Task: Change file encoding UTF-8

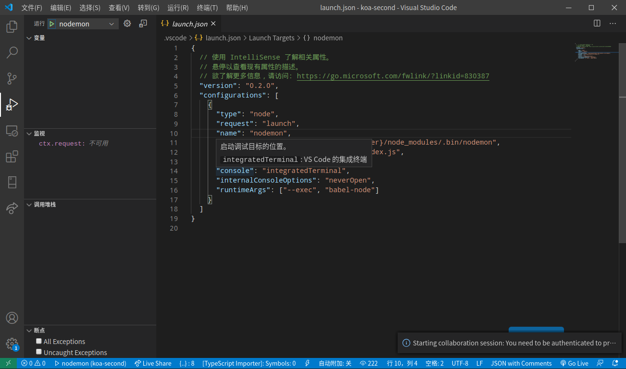Action: (460, 363)
